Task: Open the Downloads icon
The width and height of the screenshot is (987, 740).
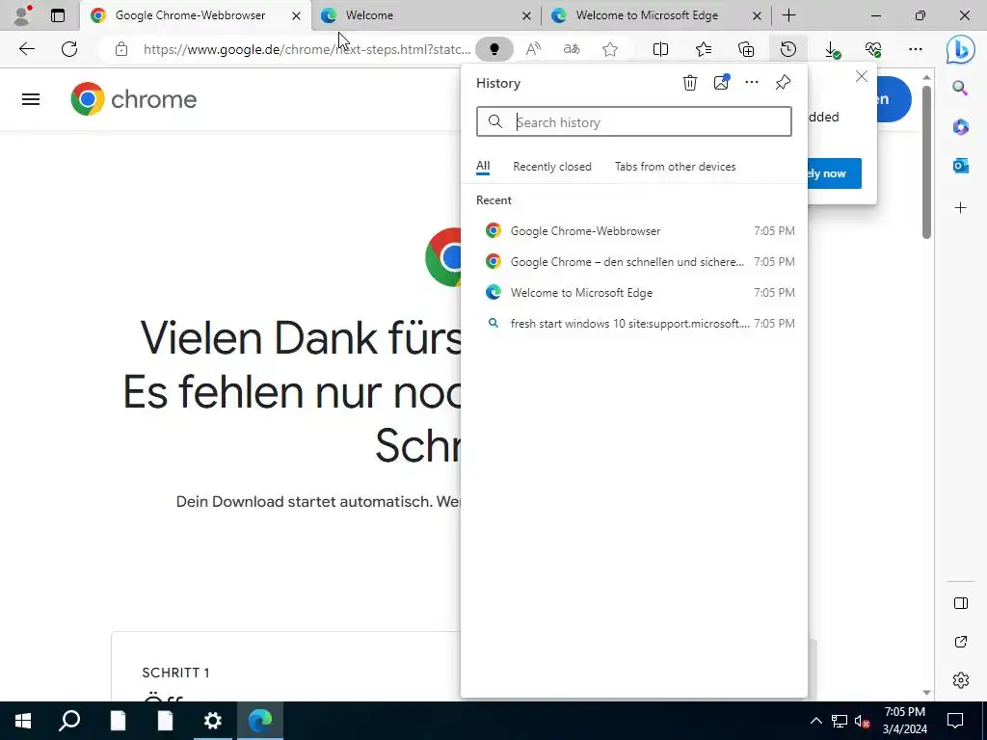Action: tap(832, 49)
